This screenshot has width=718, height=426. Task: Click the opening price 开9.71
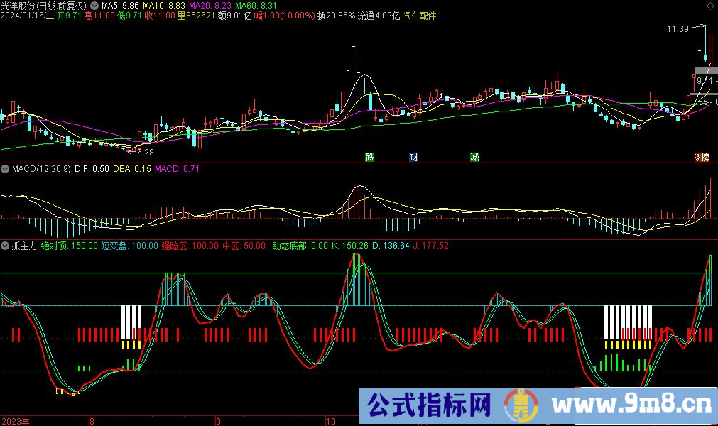[69, 16]
